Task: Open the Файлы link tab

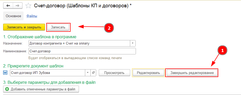Action: point(32,16)
